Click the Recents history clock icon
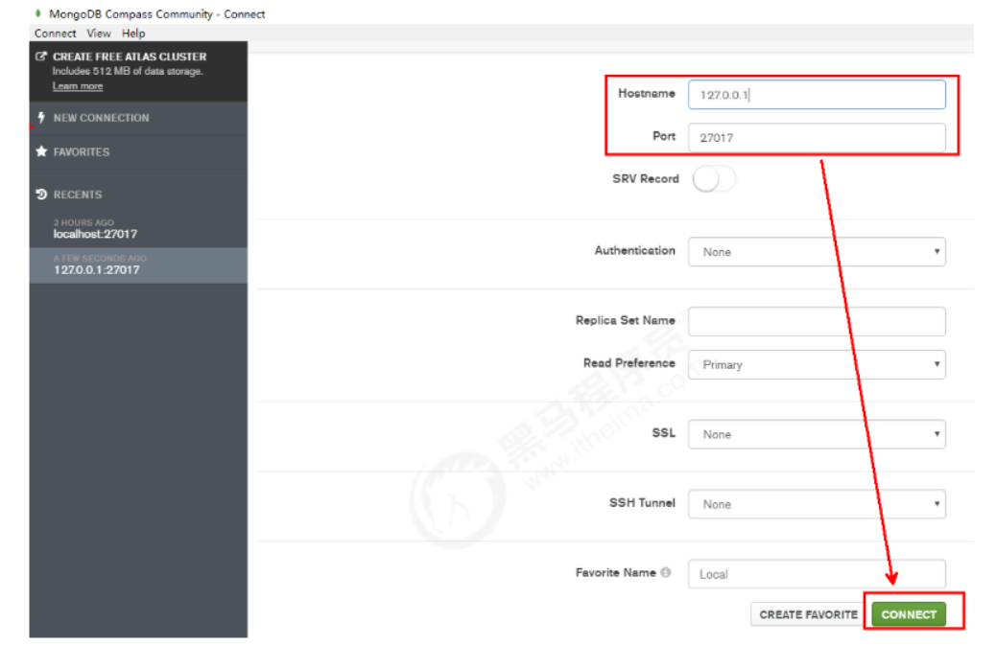This screenshot has width=996, height=668. [41, 195]
